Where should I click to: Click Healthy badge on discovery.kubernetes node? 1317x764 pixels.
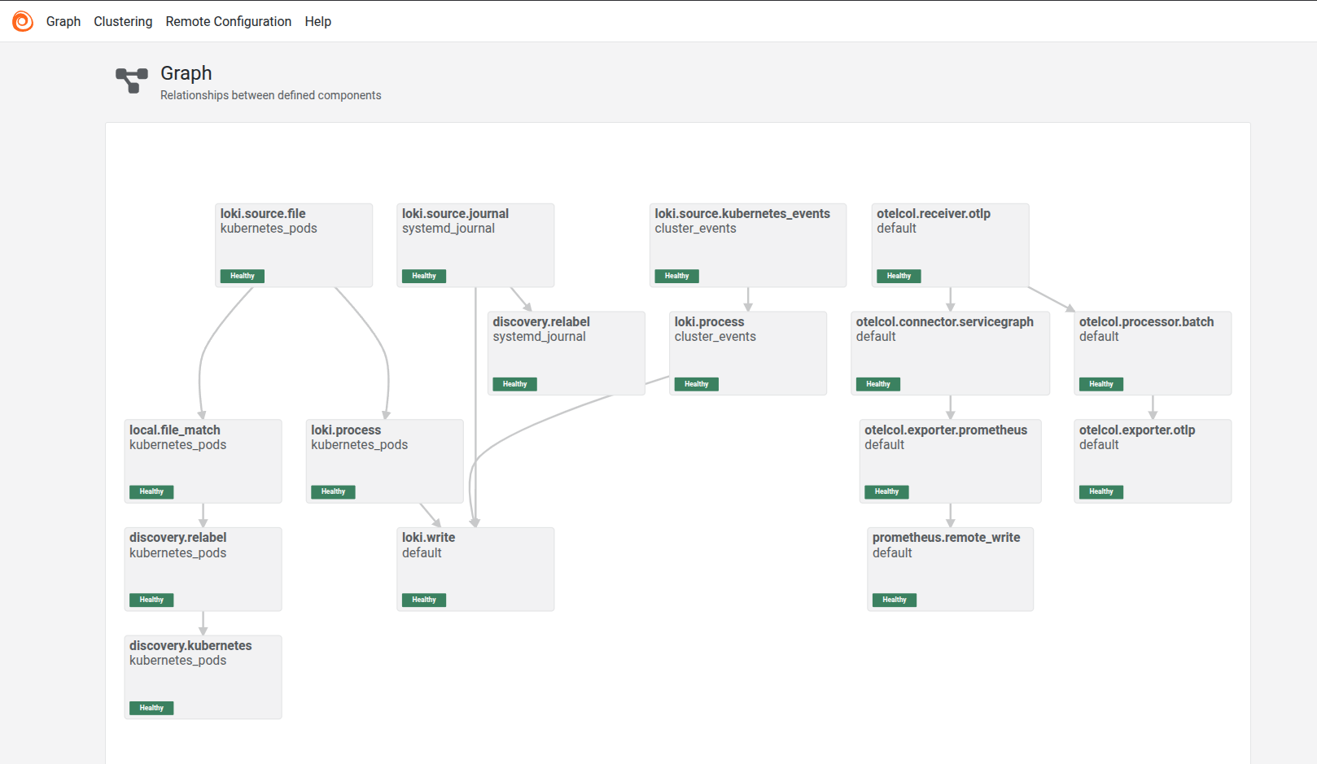coord(151,708)
